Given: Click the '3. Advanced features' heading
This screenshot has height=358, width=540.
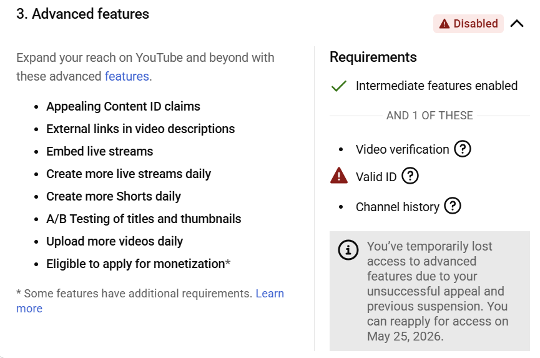Looking at the screenshot, I should pos(82,14).
